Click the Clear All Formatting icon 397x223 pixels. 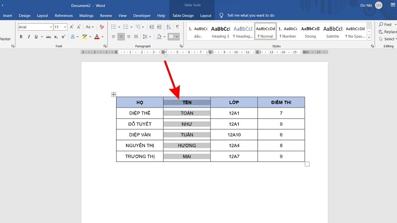click(103, 27)
